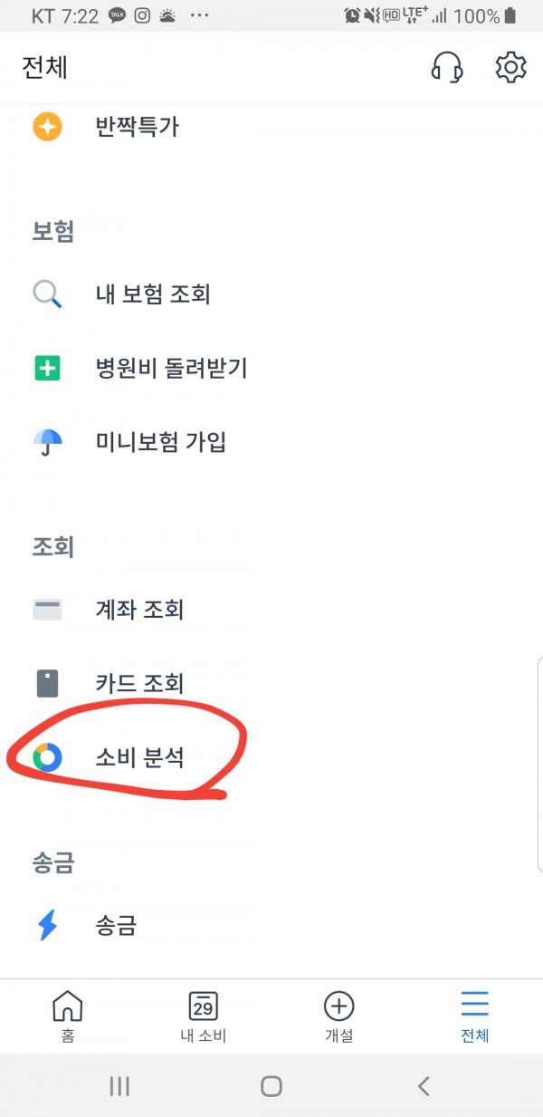
Task: Open 미니보험 가입 menu entry
Action: tap(161, 442)
